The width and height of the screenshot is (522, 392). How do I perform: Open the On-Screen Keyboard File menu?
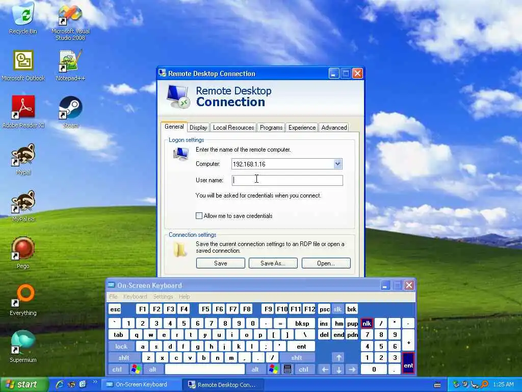coord(113,297)
